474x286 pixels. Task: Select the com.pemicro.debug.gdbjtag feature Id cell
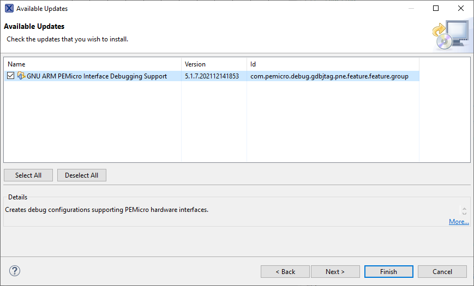[329, 76]
